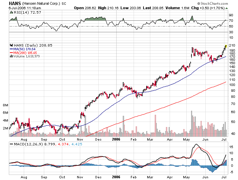238x180 pixels.
Task: Click the red MA(200) line swatch
Action: point(12,53)
